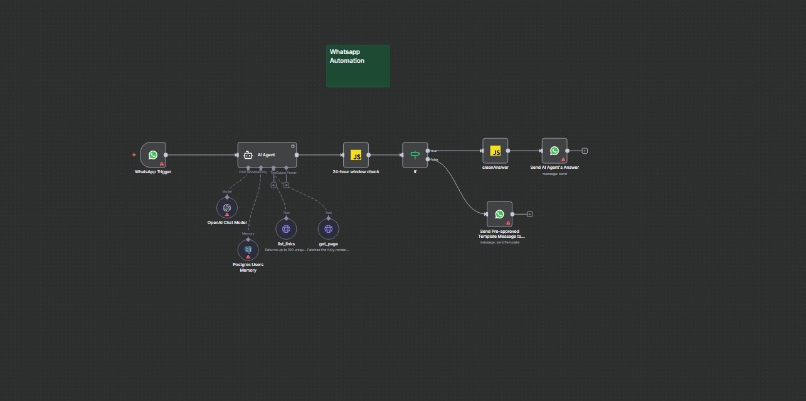Click warning icon on Postgres Users Memory
The image size is (806, 401).
click(248, 257)
